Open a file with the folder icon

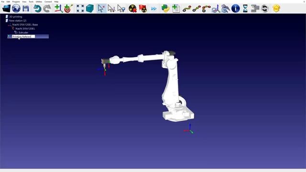point(6,9)
